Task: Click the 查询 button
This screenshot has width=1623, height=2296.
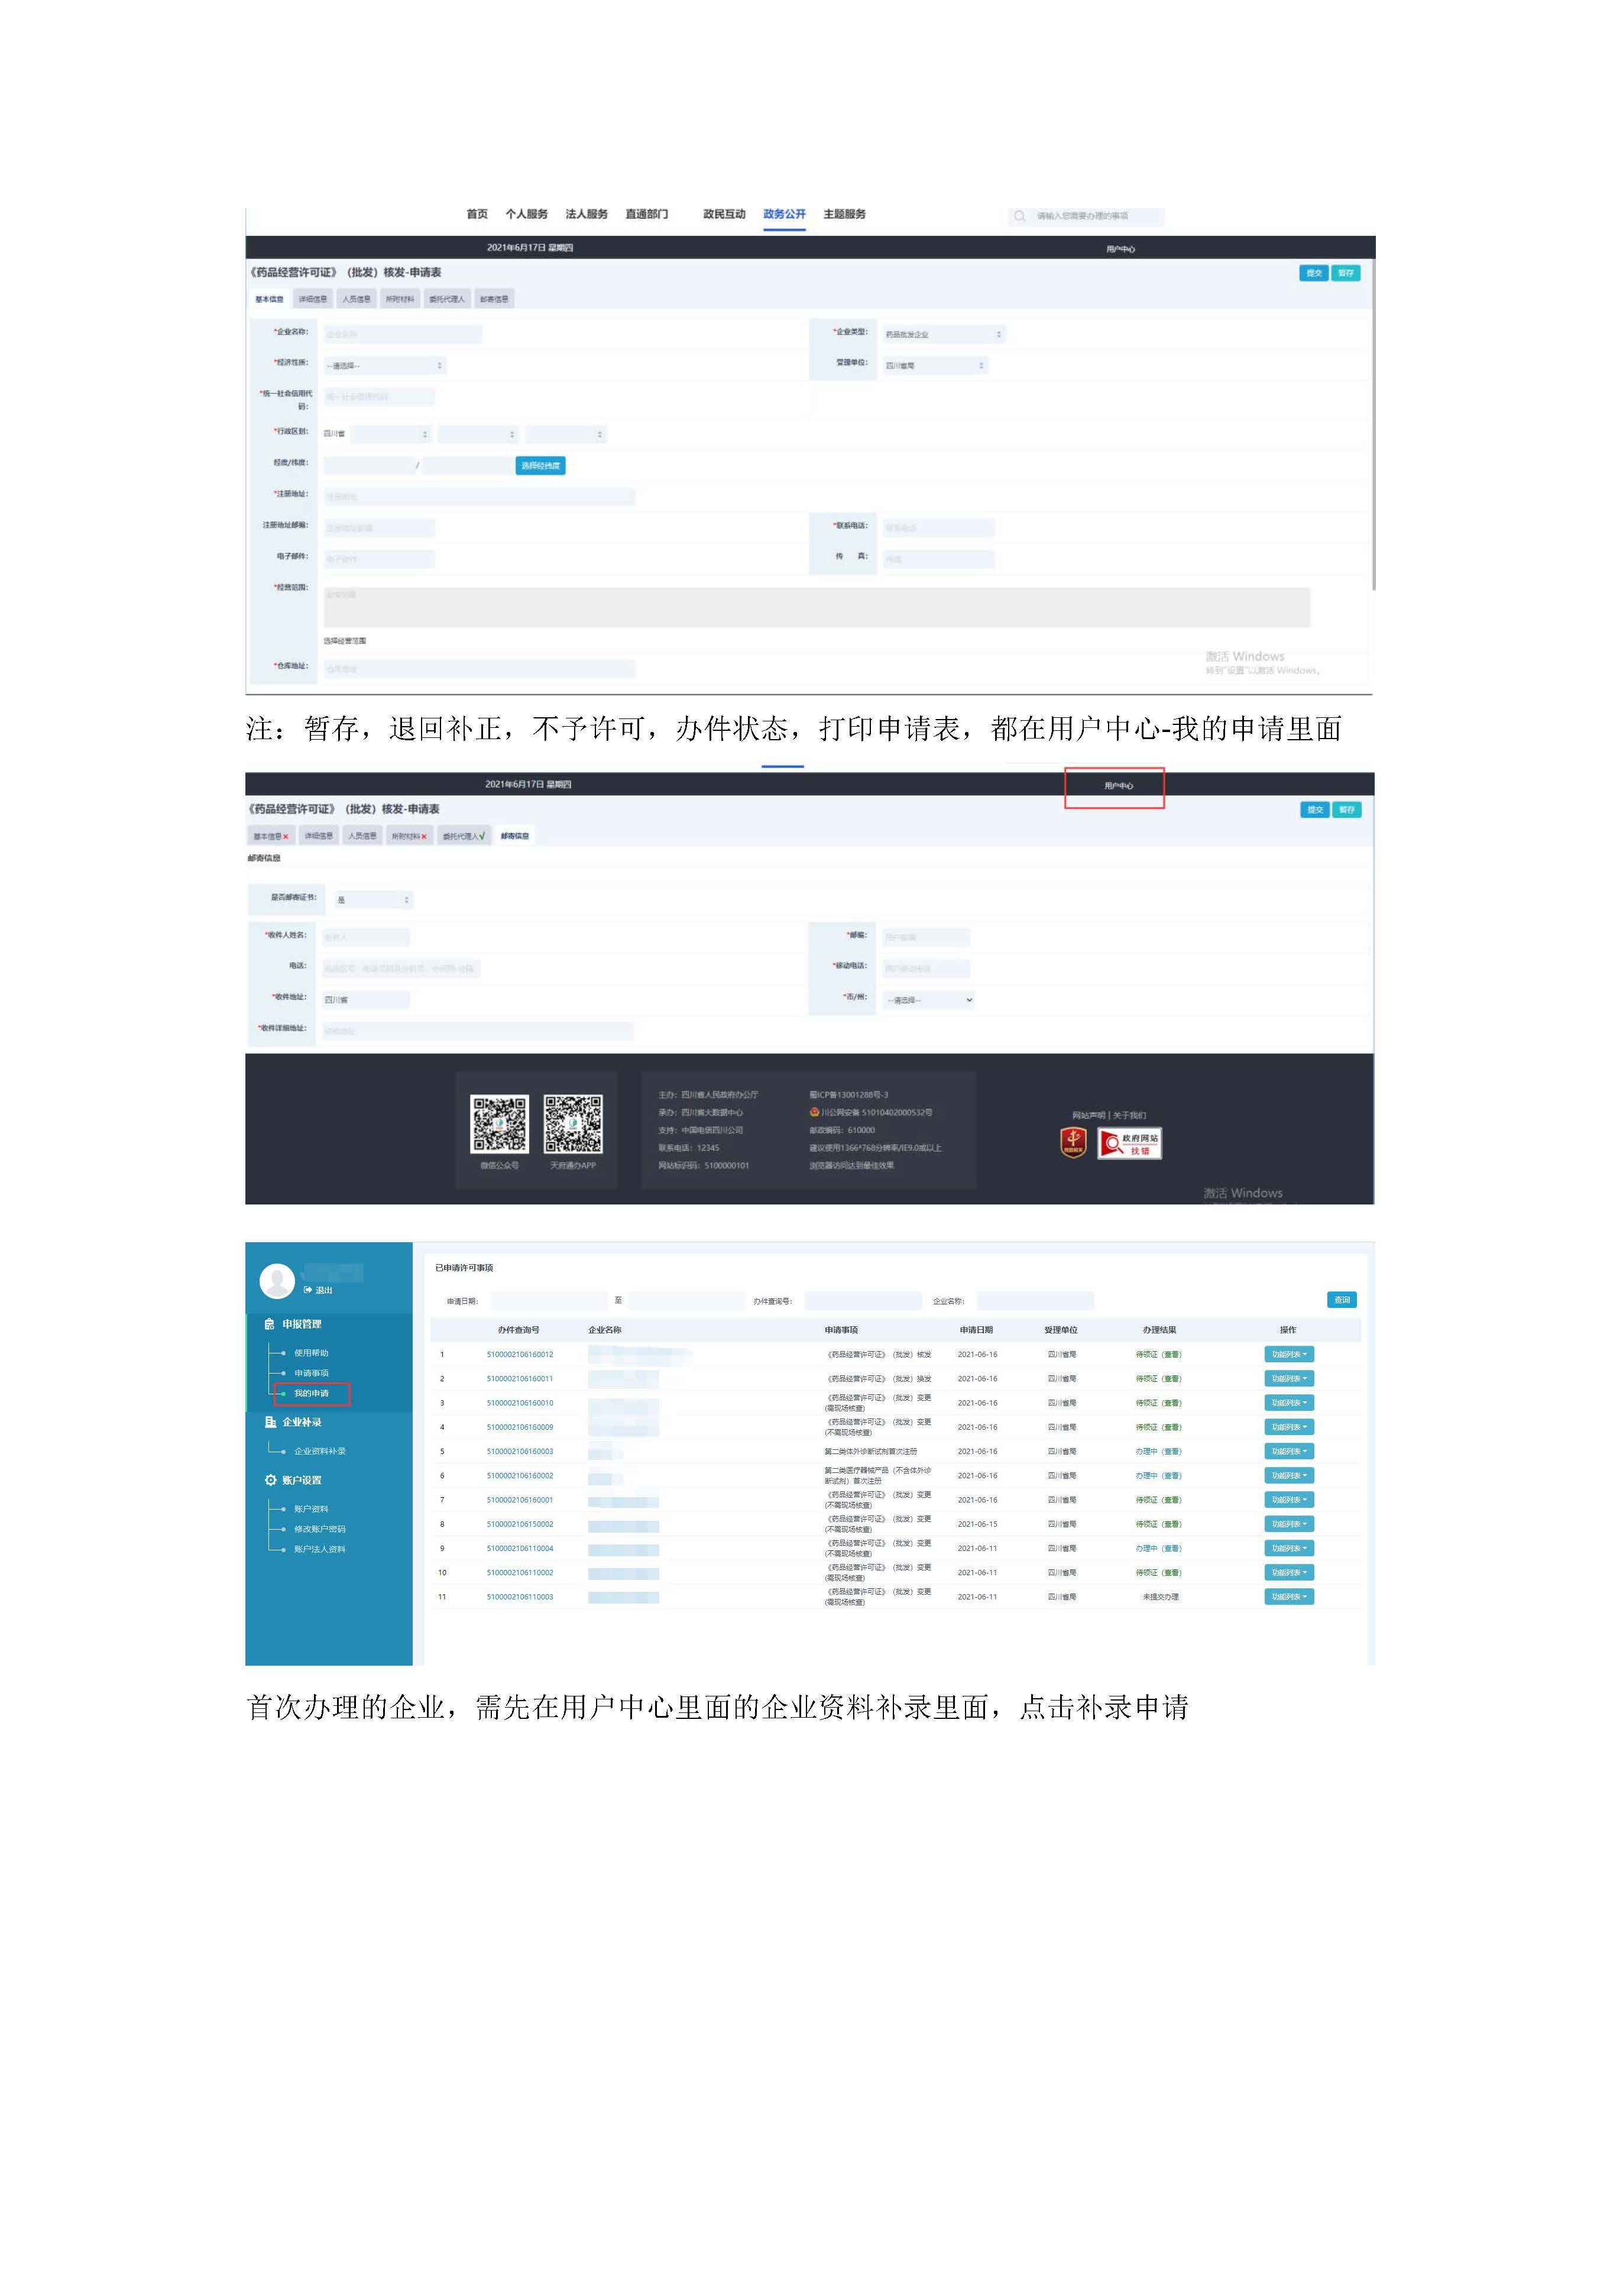Action: pos(1342,1300)
